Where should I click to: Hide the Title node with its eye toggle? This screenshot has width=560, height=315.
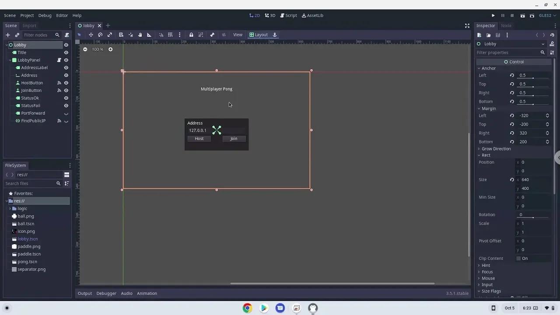click(66, 52)
